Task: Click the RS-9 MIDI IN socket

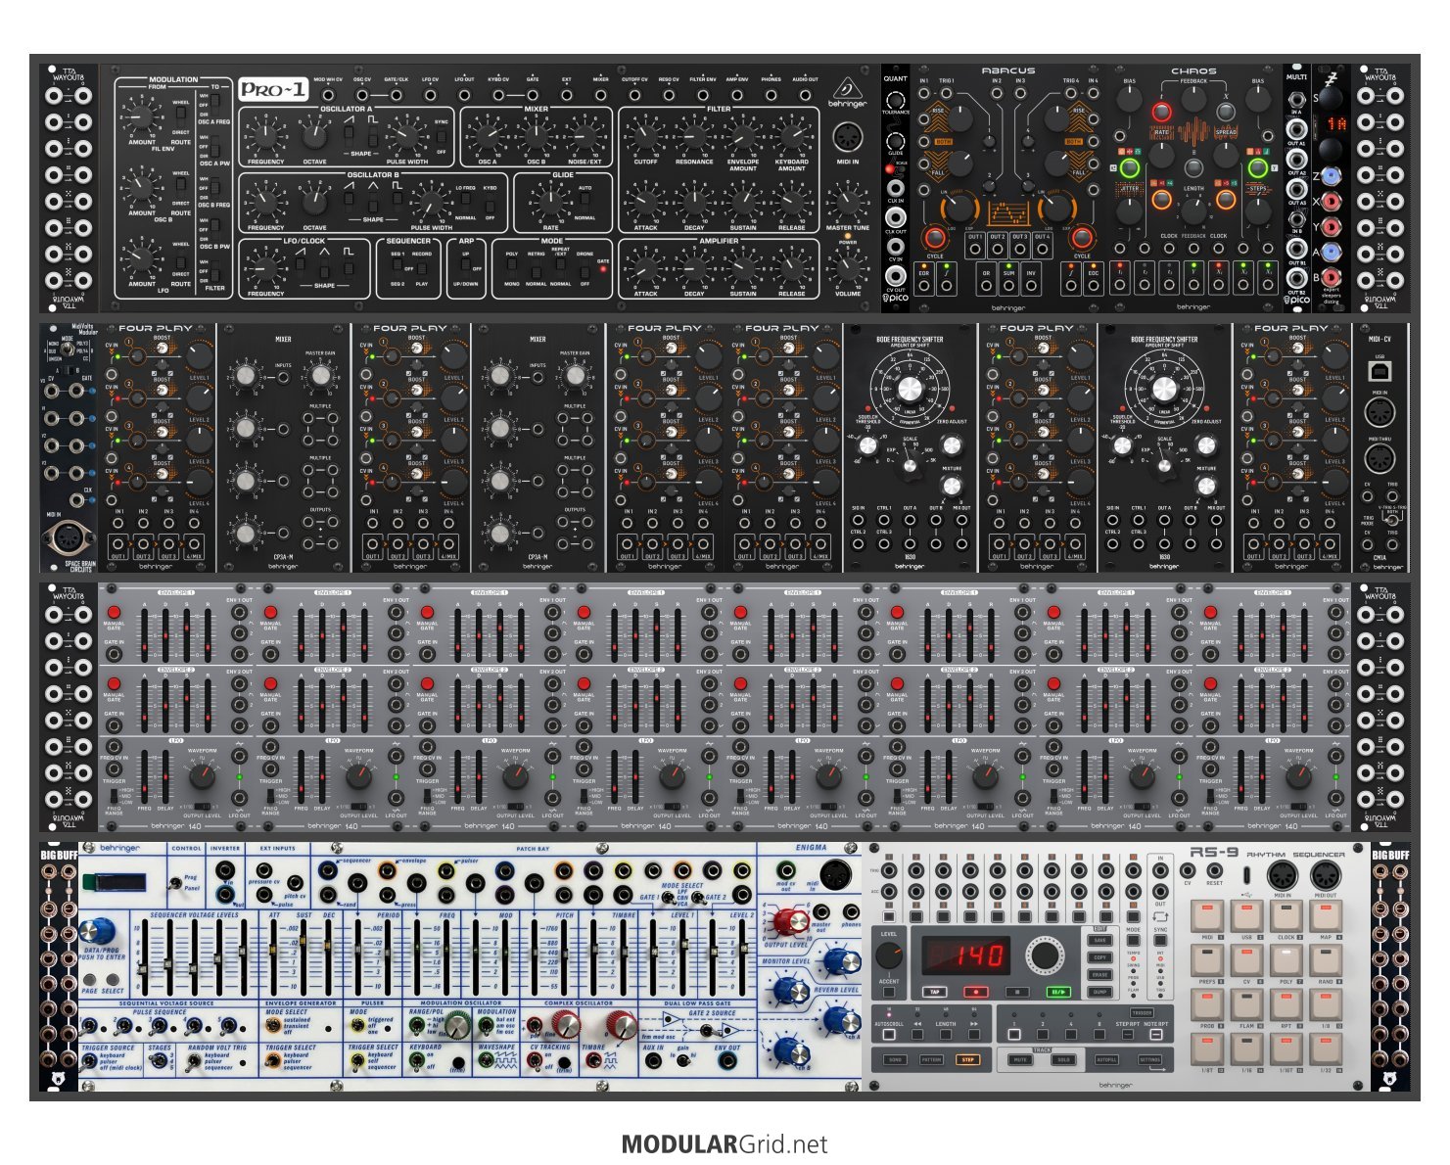Action: click(x=1283, y=875)
